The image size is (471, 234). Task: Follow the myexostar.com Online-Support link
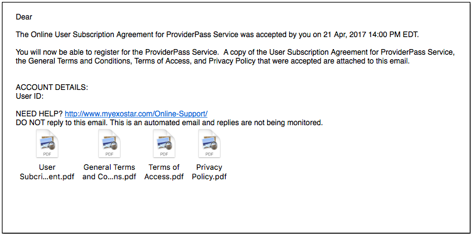point(136,114)
